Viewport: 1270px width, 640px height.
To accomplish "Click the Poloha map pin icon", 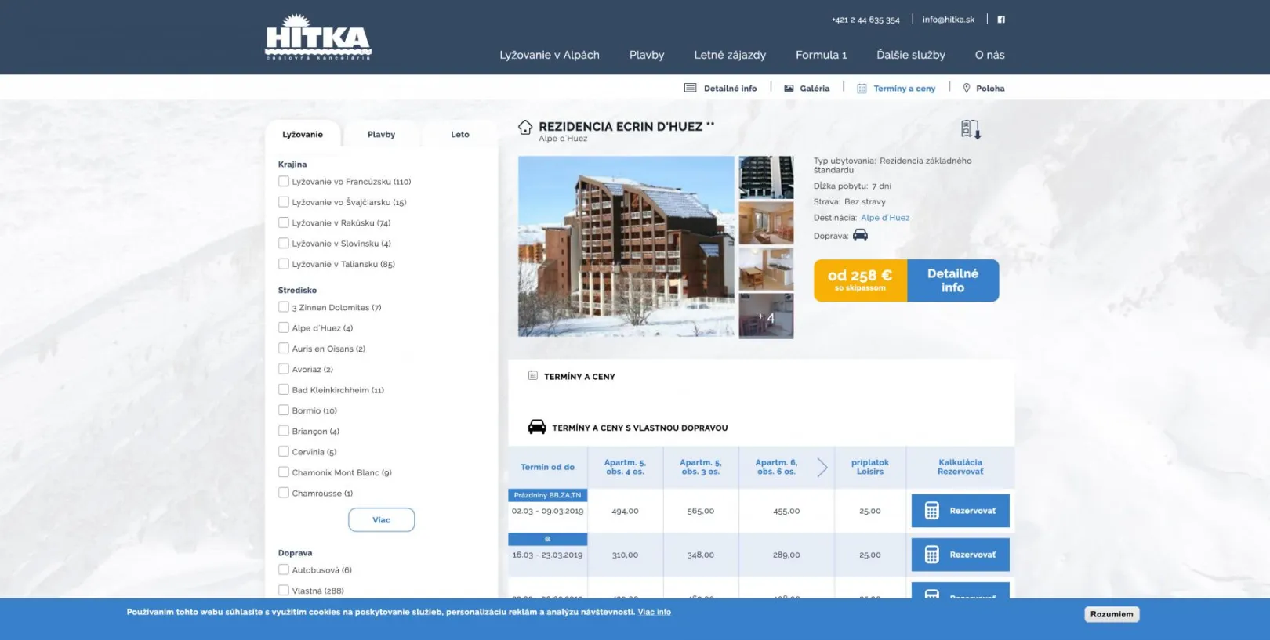I will 966,89.
